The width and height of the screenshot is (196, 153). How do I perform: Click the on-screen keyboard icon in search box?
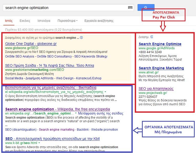pyautogui.click(x=130, y=7)
